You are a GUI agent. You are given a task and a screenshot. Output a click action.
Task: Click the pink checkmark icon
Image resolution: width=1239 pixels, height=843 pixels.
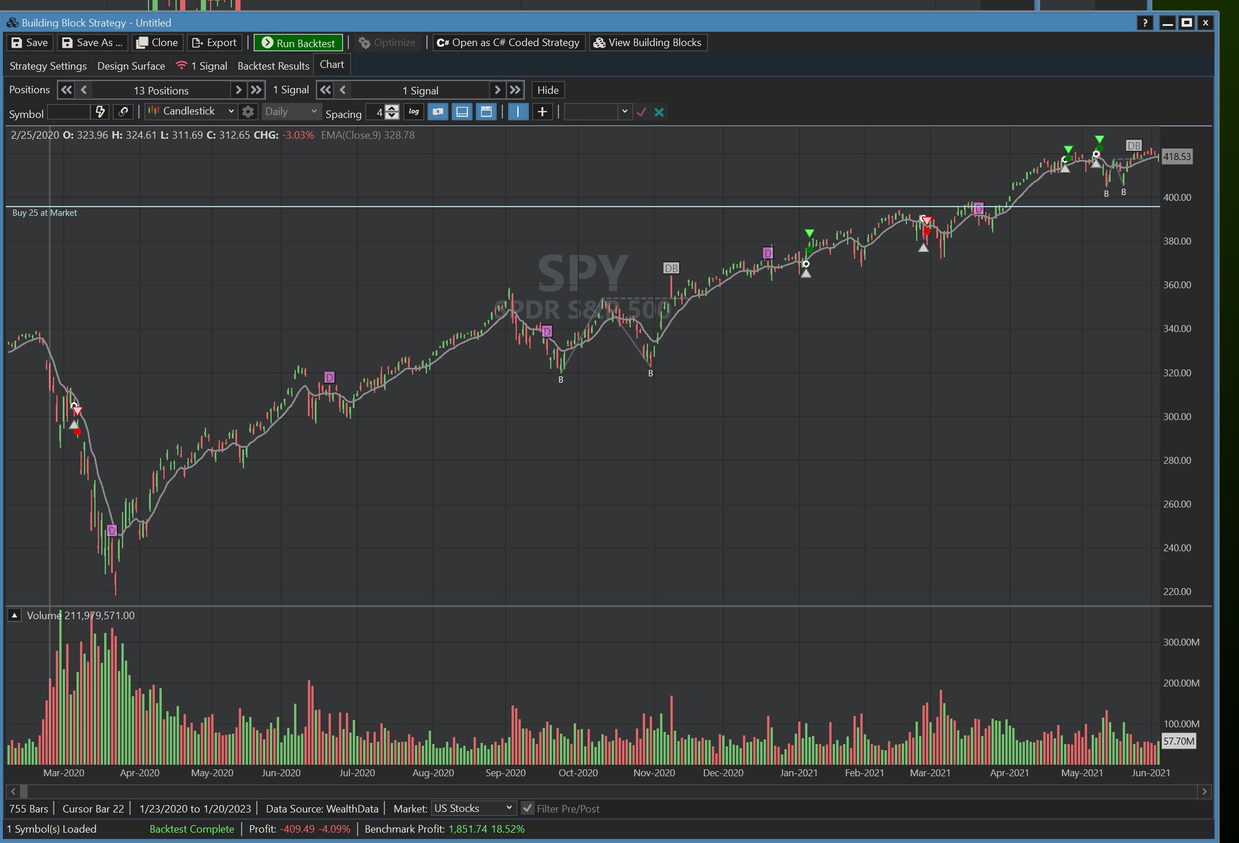tap(641, 112)
